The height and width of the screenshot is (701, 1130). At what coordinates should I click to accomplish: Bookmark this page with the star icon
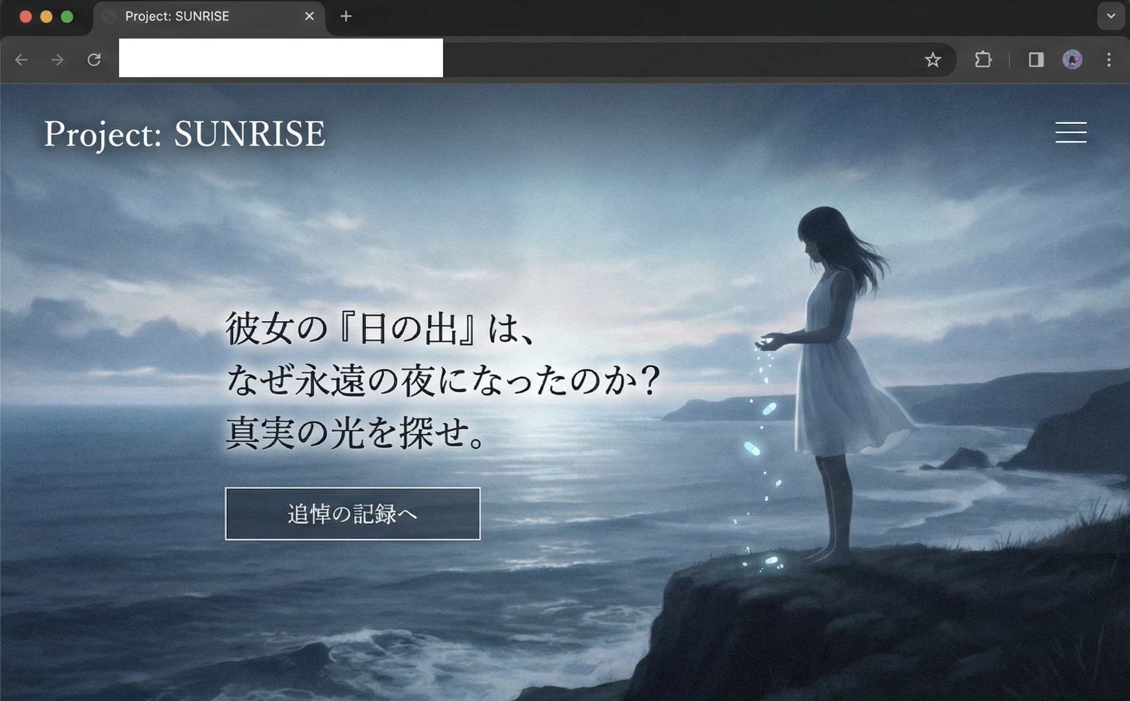click(933, 60)
